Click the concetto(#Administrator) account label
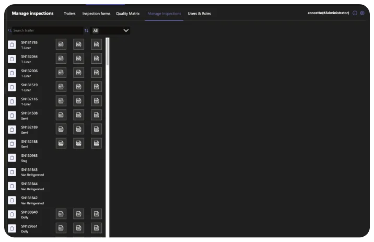Image resolution: width=374 pixels, height=242 pixels. (328, 13)
